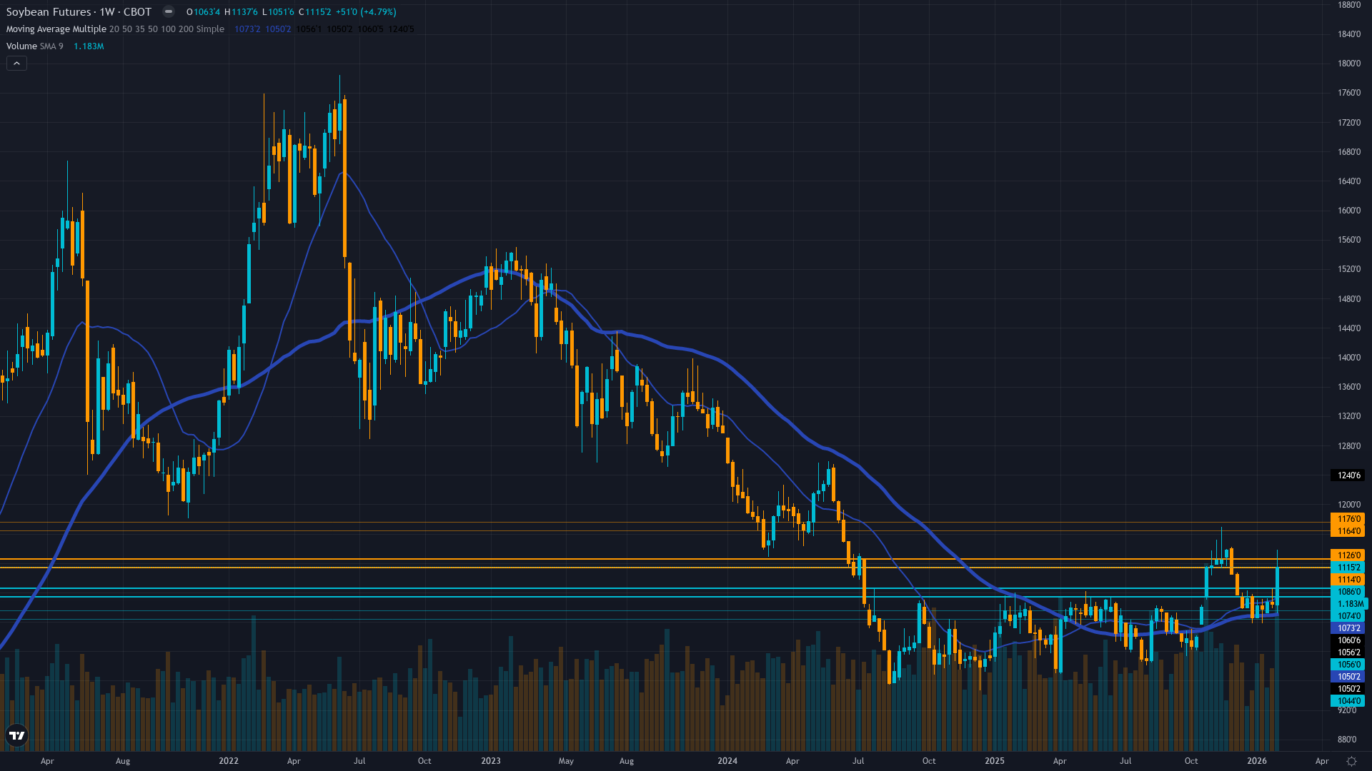Viewport: 1372px width, 771px height.
Task: Click the 1073'2 blue price label
Action: 1348,628
